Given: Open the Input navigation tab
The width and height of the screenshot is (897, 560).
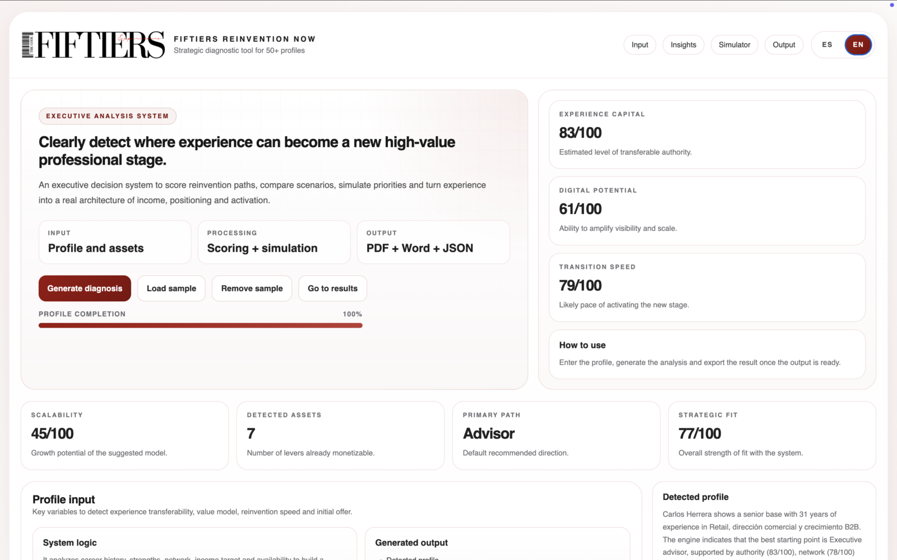Looking at the screenshot, I should [x=640, y=45].
